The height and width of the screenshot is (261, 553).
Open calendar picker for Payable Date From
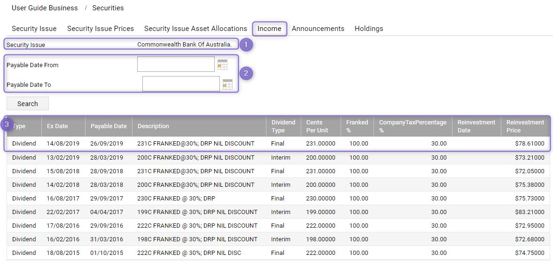coord(222,64)
